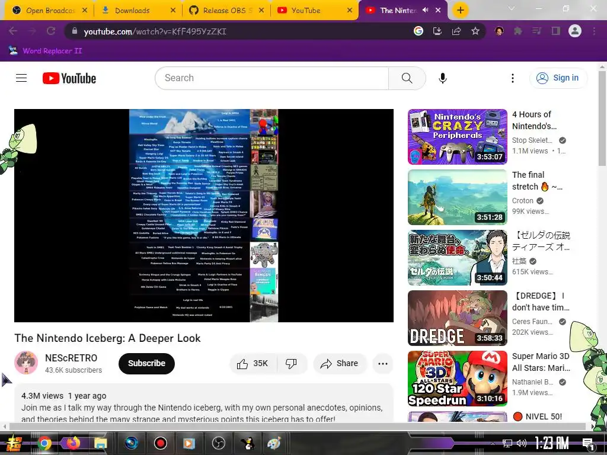607x455 pixels.
Task: Open taskbar volume control
Action: click(x=522, y=443)
